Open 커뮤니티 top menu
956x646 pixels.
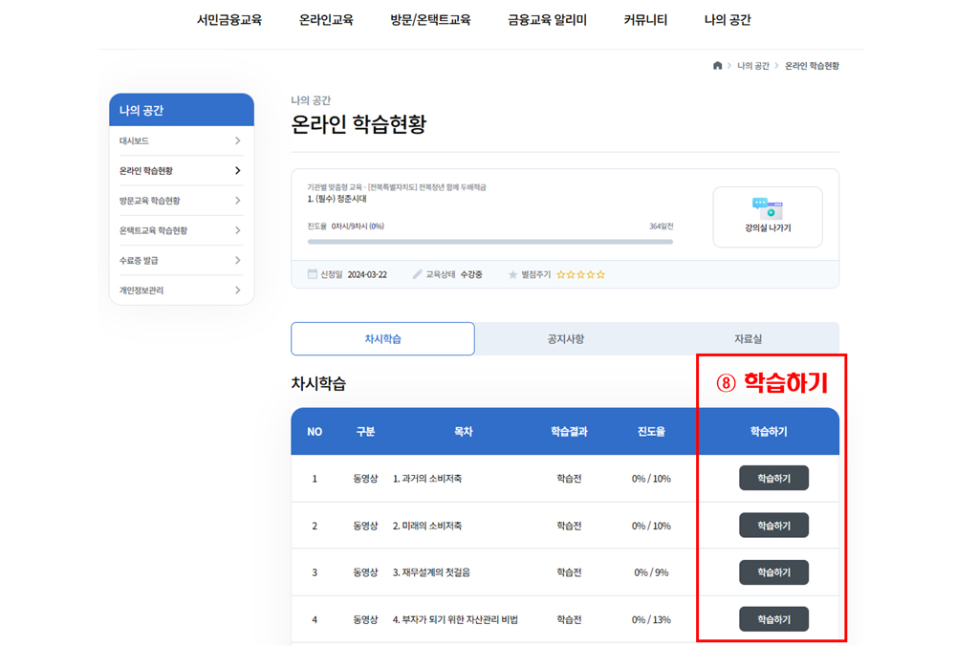click(x=645, y=20)
